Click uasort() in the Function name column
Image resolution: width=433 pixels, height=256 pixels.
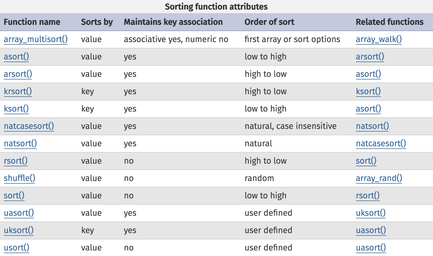tap(19, 213)
